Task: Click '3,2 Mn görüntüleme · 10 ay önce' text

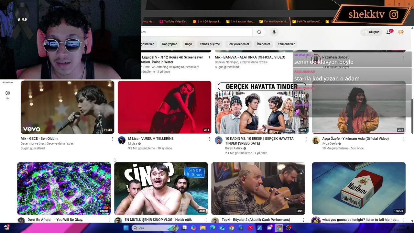Action: click(150, 148)
